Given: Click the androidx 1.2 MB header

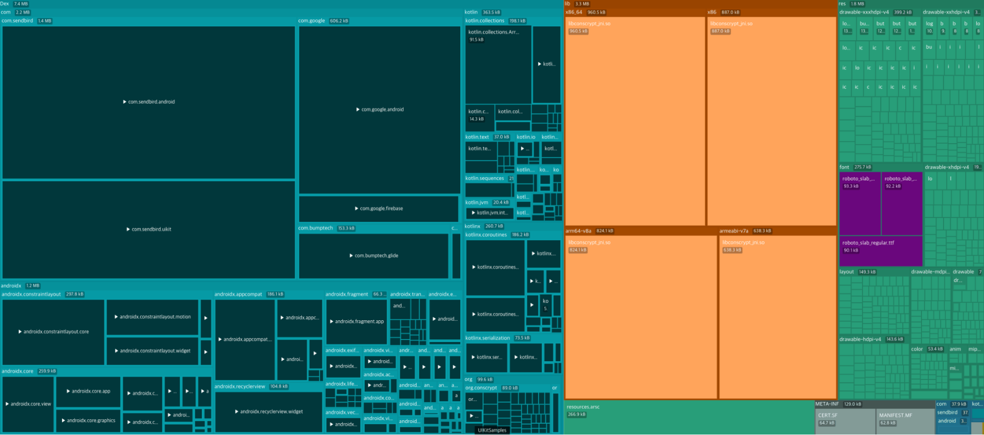Looking at the screenshot, I should [21, 286].
